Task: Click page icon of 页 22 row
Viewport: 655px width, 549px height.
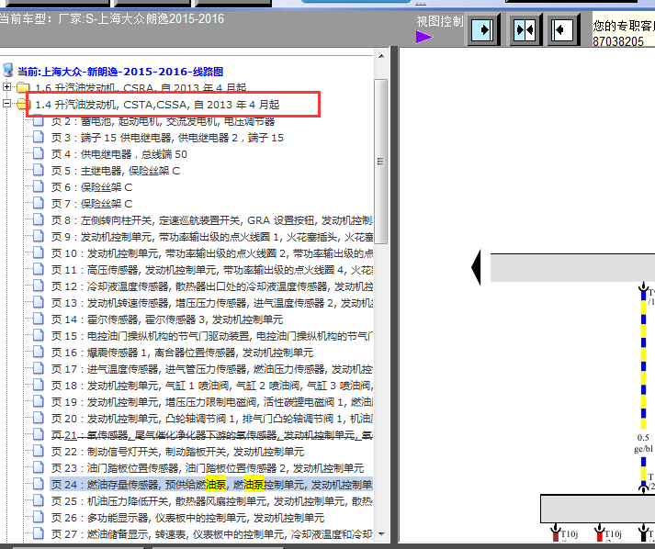Action: (38, 451)
